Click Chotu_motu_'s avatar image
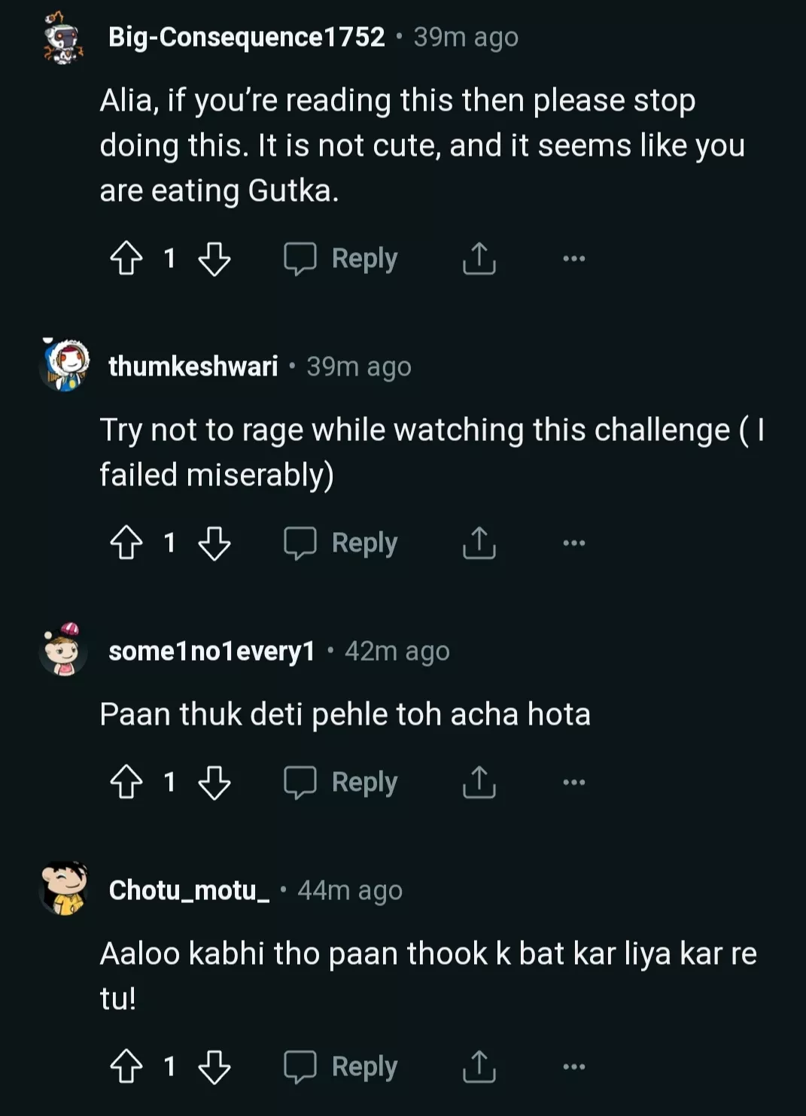This screenshot has height=1116, width=806. pos(63,889)
